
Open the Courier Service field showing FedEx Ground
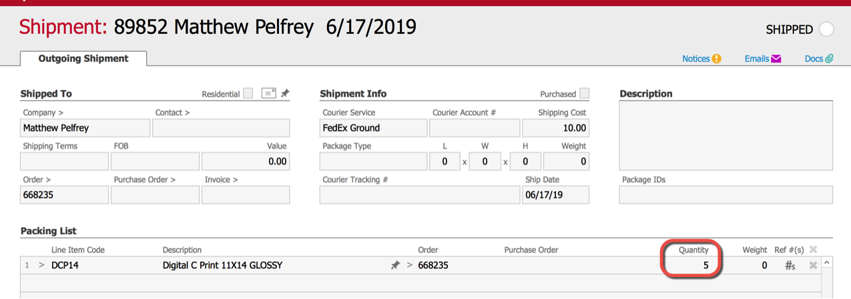372,128
